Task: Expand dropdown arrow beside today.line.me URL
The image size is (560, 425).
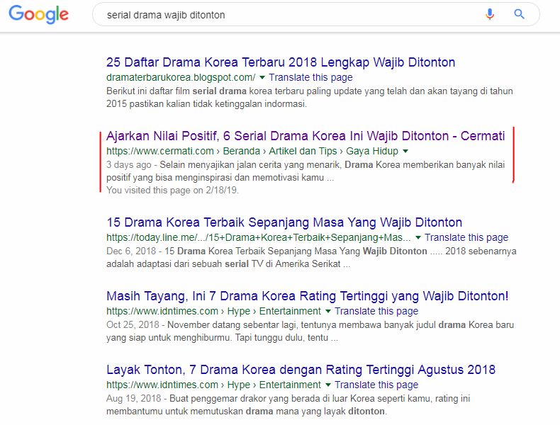Action: pyautogui.click(x=418, y=238)
